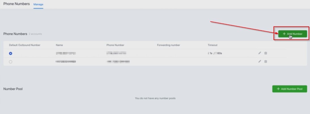Click the plus icon on Add Number Pool
Viewport: 310px width, 114px height.
278,89
